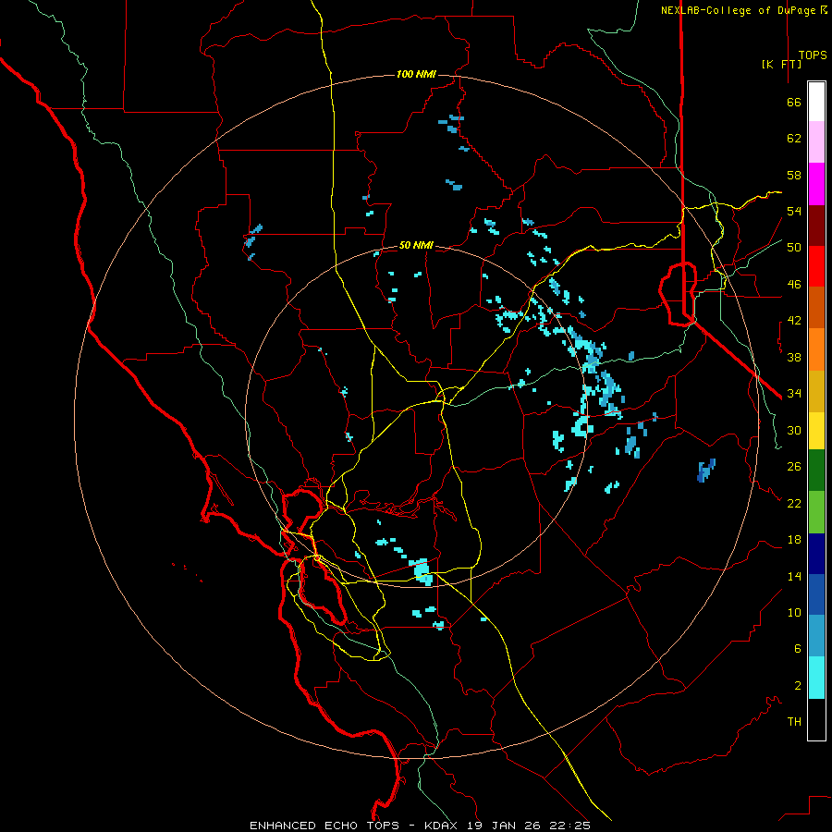Click the "100 NMI" range ring label
832x832 pixels.
(416, 74)
